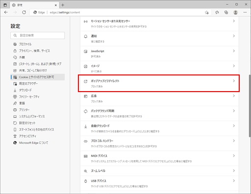Click the USB icon for USB デバイス
This screenshot has height=194, width=251.
[x=86, y=181]
